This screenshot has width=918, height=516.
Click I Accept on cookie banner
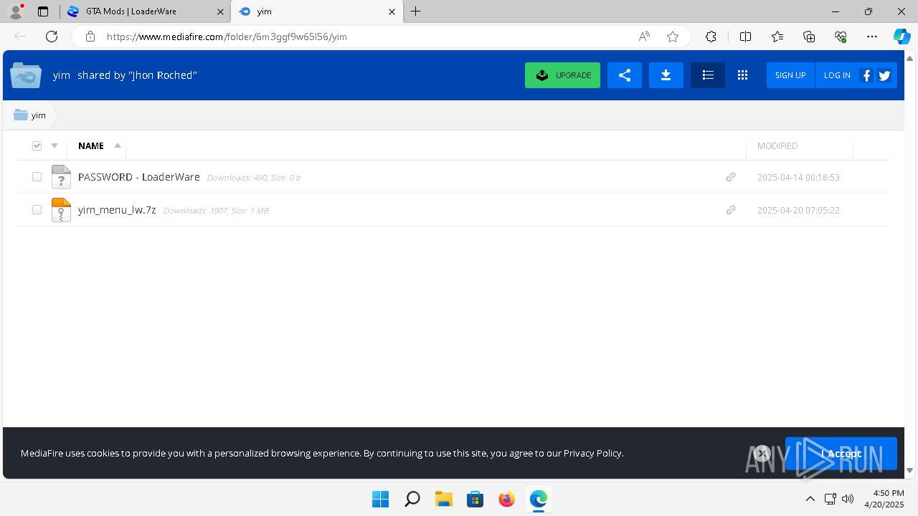(841, 453)
